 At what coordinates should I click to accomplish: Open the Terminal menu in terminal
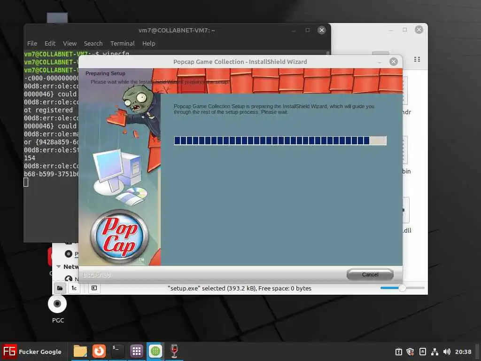tap(123, 43)
